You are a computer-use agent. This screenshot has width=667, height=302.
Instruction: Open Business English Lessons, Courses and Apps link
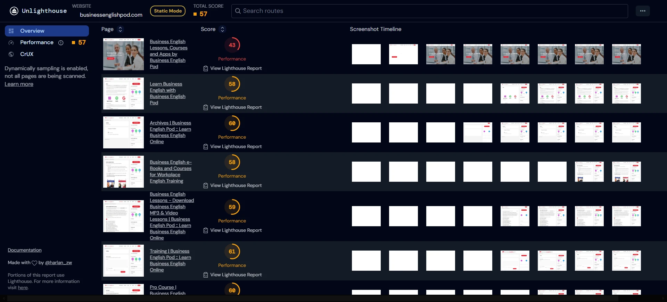(168, 54)
